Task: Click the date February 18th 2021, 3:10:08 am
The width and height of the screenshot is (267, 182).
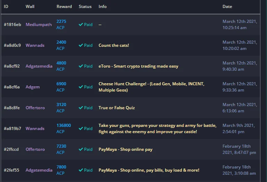Action: pos(239,170)
